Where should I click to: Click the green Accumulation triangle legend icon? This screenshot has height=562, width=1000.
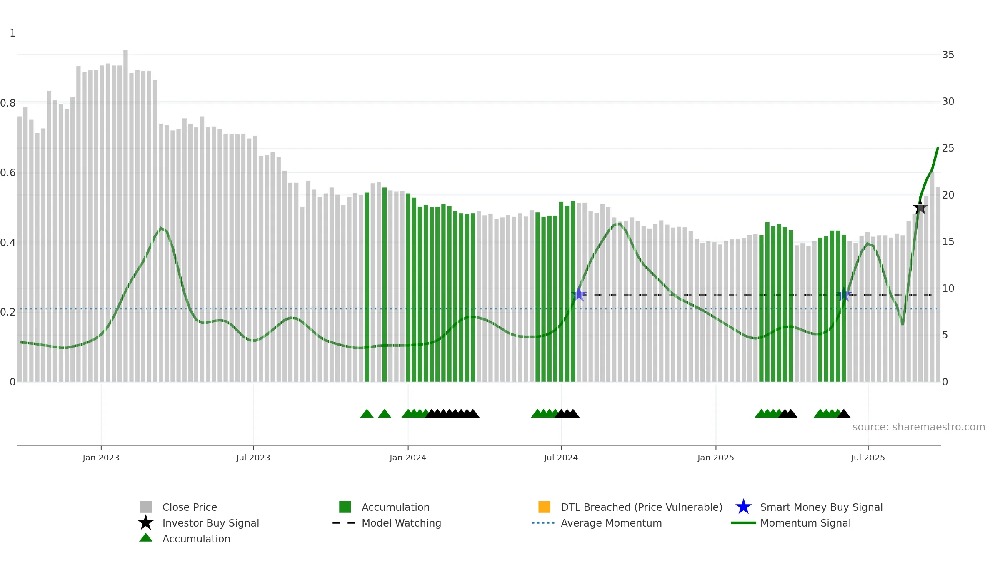(146, 538)
